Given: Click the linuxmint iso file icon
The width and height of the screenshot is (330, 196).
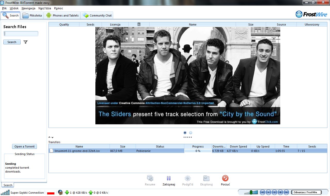Looking at the screenshot, I should (x=51, y=151).
